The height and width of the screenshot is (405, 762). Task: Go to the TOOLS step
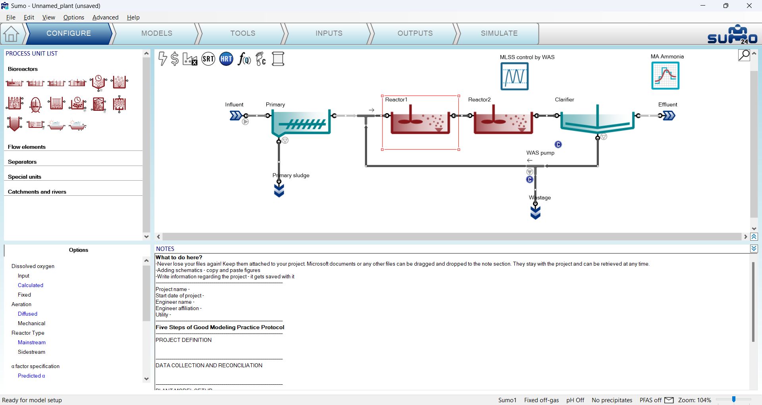[243, 33]
